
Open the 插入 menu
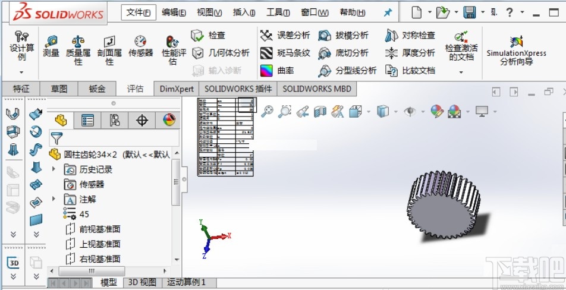pyautogui.click(x=244, y=12)
